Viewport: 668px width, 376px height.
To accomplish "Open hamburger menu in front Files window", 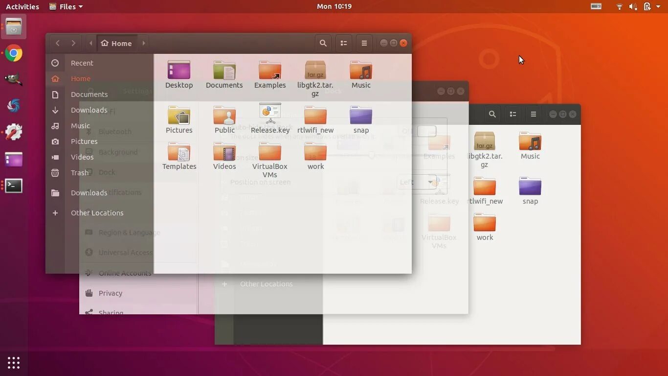I will tap(364, 43).
